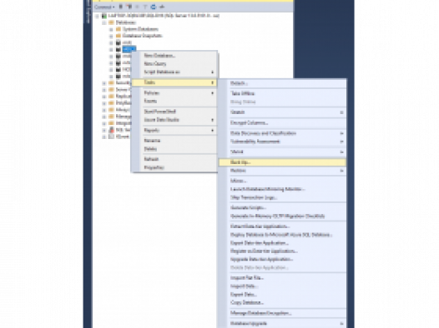Click the Disconnect icon in Object Explorer toolbar

point(129,7)
